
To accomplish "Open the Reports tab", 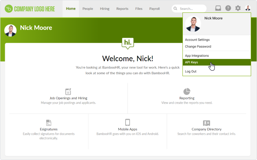I will pos(122,9).
